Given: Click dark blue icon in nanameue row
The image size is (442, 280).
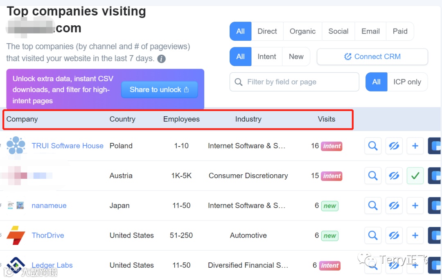Looking at the screenshot, I should tap(434, 205).
